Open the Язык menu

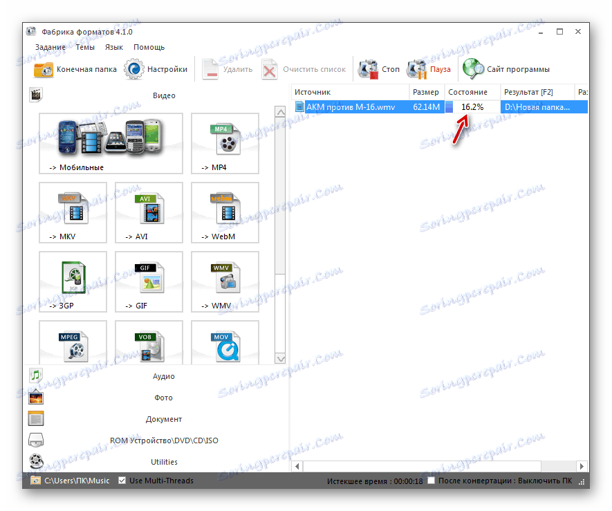114,47
